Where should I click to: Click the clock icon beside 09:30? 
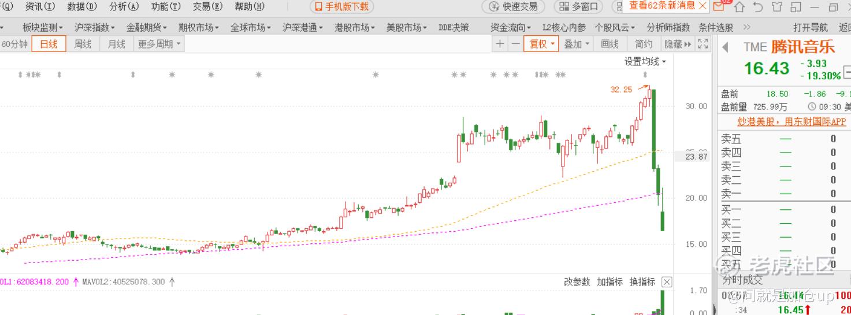point(812,107)
